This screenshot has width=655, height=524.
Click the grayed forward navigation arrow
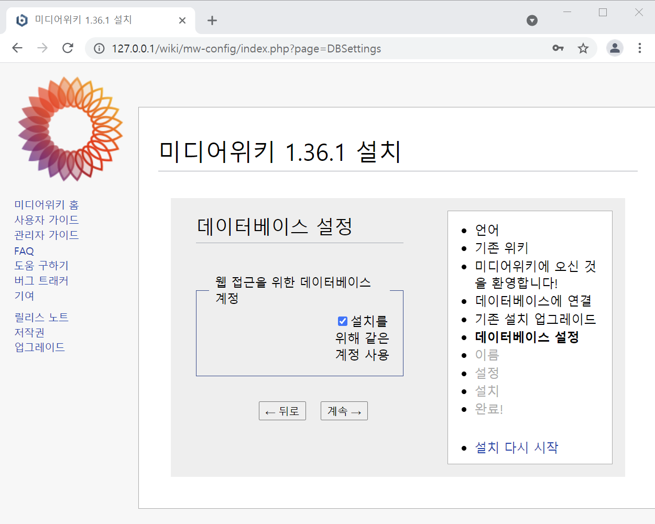tap(42, 48)
